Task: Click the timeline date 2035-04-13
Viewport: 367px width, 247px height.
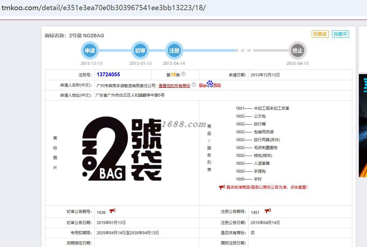Action: coord(297,64)
